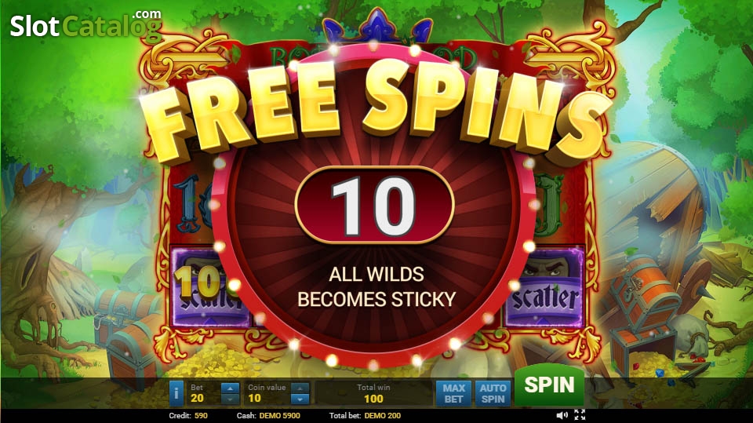
Task: Start AUTO SPIN mode
Action: [493, 393]
